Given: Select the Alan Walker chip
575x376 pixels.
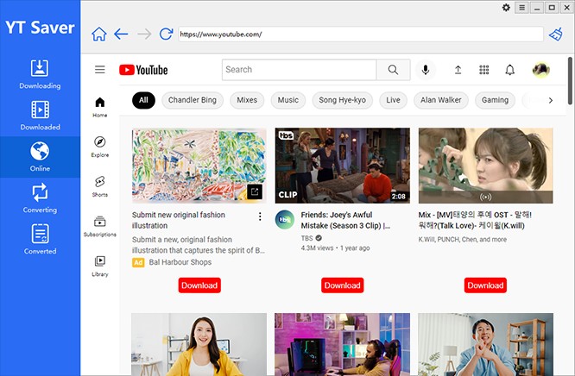Looking at the screenshot, I should click(x=441, y=100).
